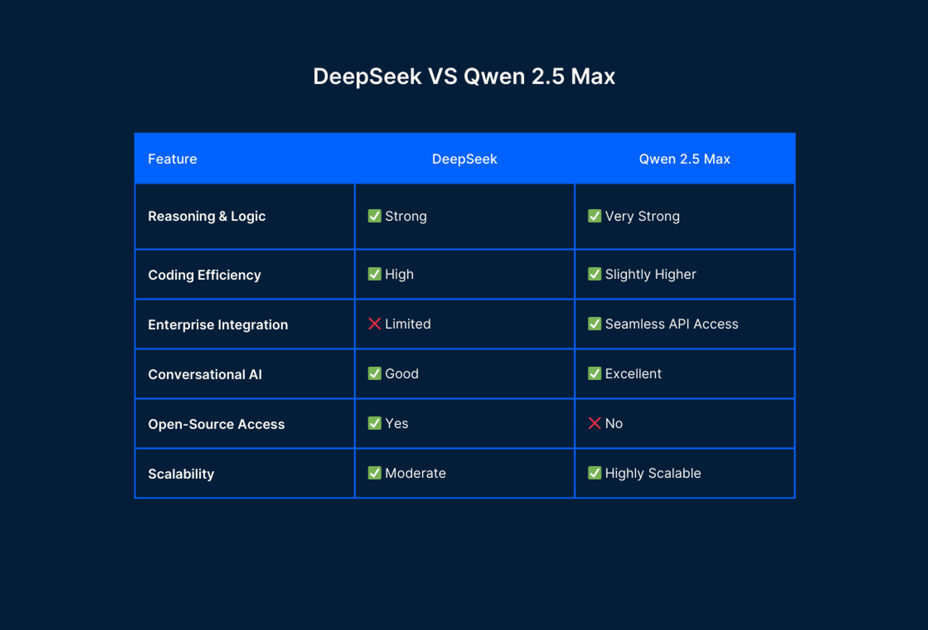This screenshot has width=928, height=630.
Task: Select the text Yes
Action: click(x=397, y=423)
